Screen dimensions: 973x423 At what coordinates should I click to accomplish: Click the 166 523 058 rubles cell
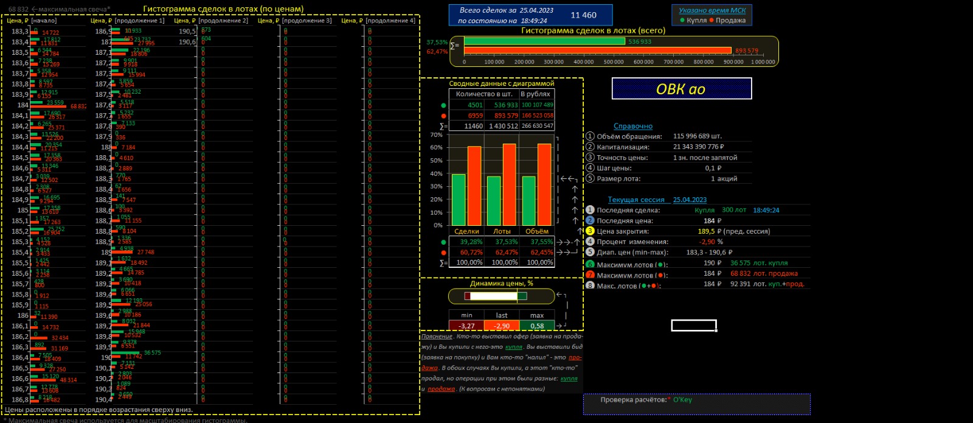[x=537, y=116]
